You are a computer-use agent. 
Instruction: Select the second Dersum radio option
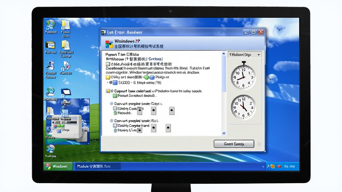[x=112, y=121]
